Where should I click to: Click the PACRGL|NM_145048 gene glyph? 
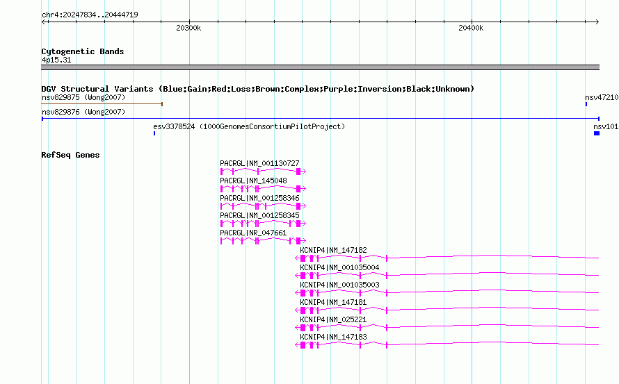pyautogui.click(x=263, y=188)
